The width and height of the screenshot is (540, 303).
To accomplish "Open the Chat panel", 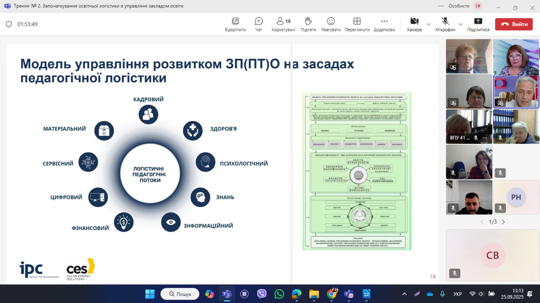I will [258, 24].
